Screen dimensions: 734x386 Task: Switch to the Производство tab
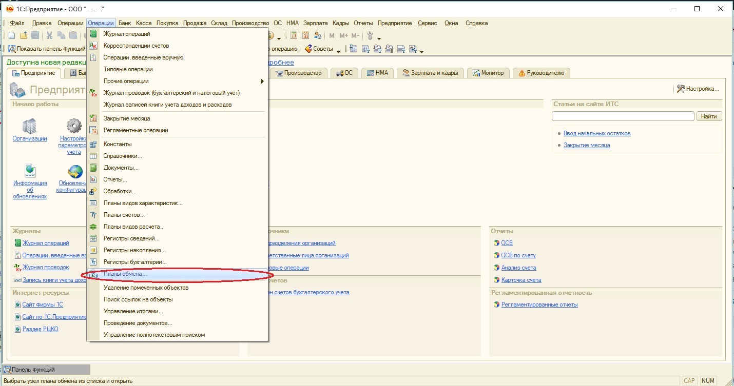pyautogui.click(x=299, y=73)
